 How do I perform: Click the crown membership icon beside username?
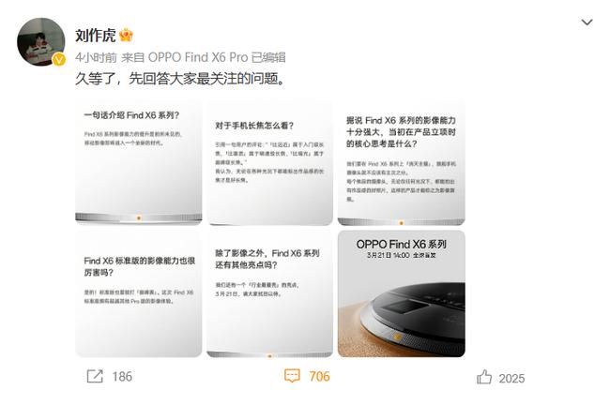126,36
